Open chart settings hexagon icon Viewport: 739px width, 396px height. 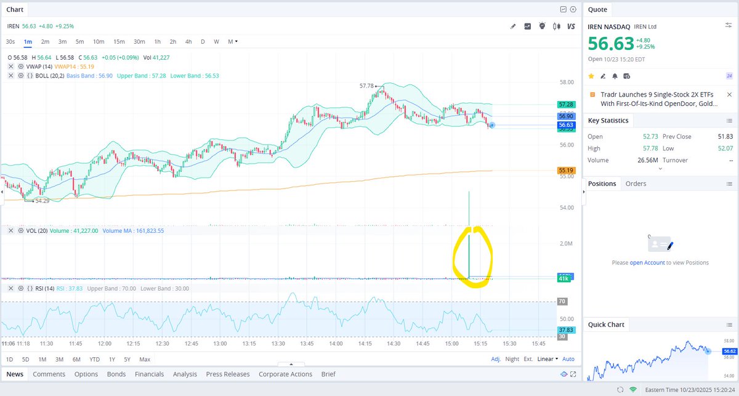click(574, 9)
